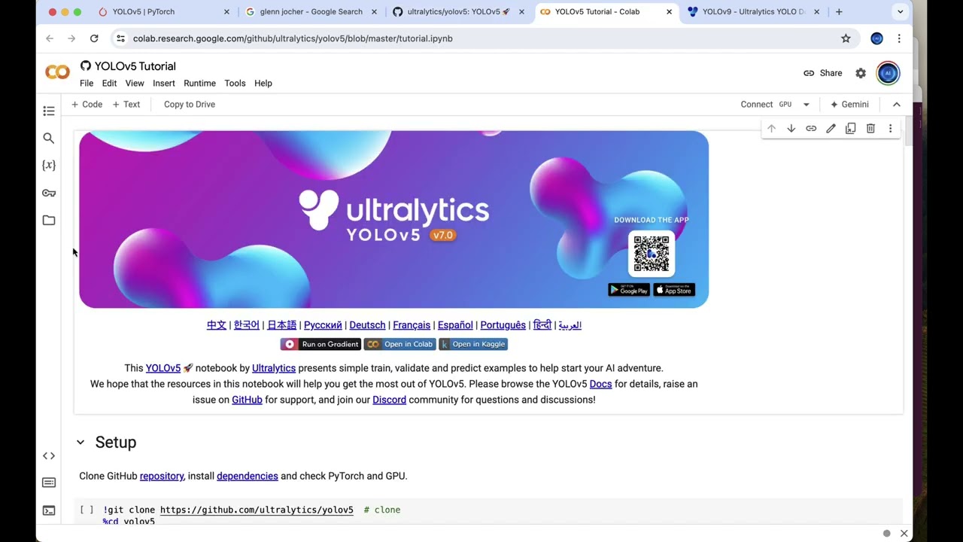Open the View menu

point(135,84)
